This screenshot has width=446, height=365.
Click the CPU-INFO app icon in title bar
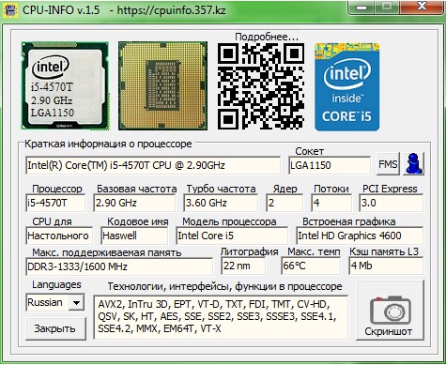click(x=10, y=10)
